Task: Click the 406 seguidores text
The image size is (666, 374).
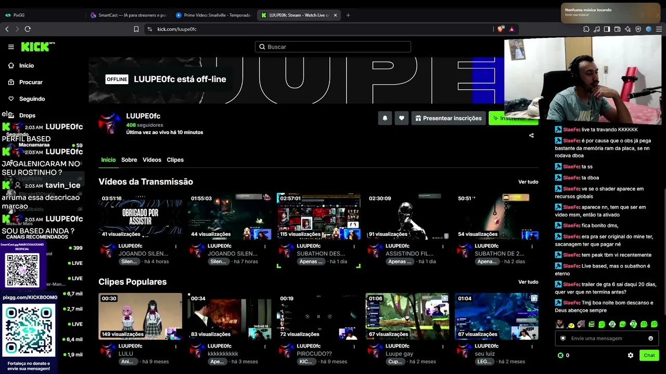Action: pos(145,125)
